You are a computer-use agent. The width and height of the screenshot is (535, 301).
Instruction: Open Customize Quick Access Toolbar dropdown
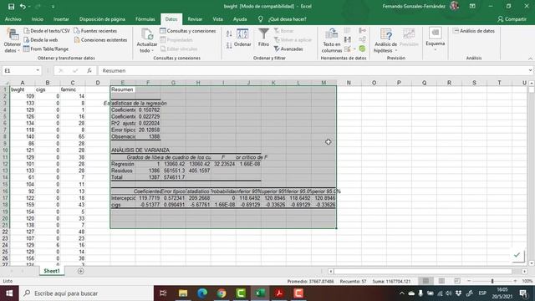click(x=53, y=7)
